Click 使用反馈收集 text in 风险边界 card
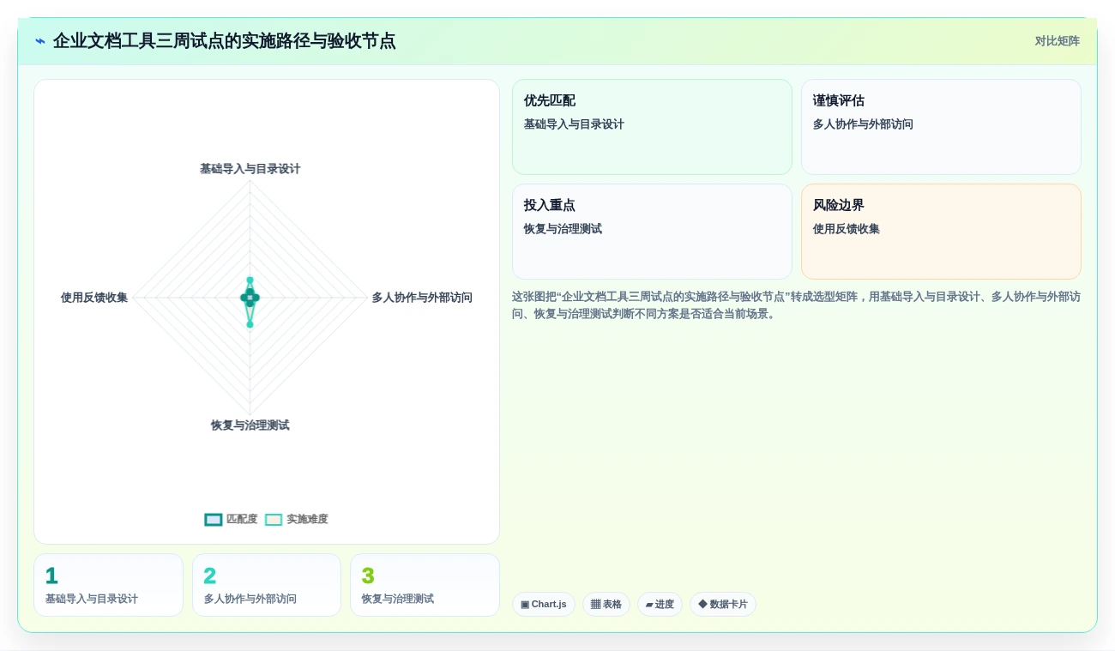Screen dimensions: 1115x651 coord(847,229)
